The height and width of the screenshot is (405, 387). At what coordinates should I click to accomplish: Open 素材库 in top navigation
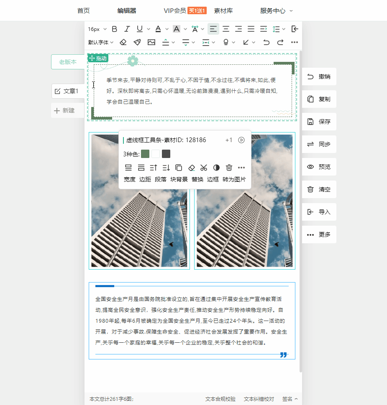[x=223, y=10]
